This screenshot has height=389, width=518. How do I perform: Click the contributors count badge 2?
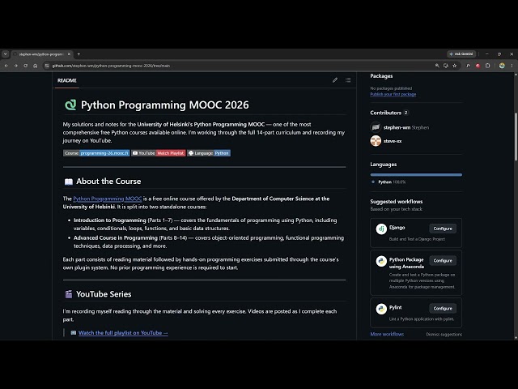point(406,113)
